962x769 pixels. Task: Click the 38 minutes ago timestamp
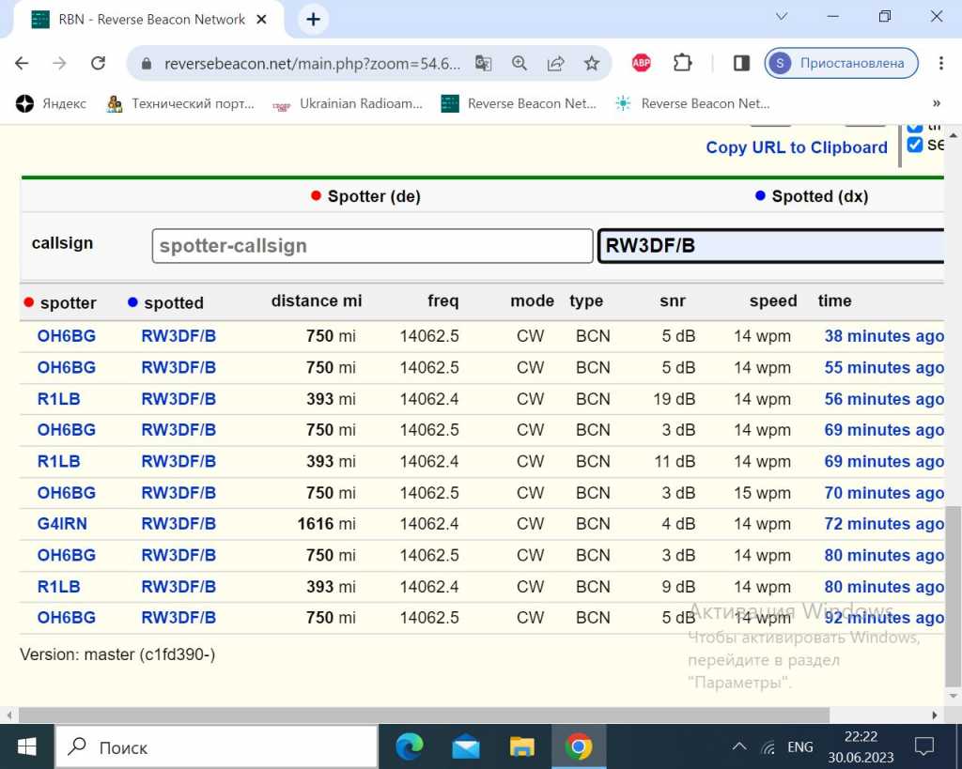(884, 337)
